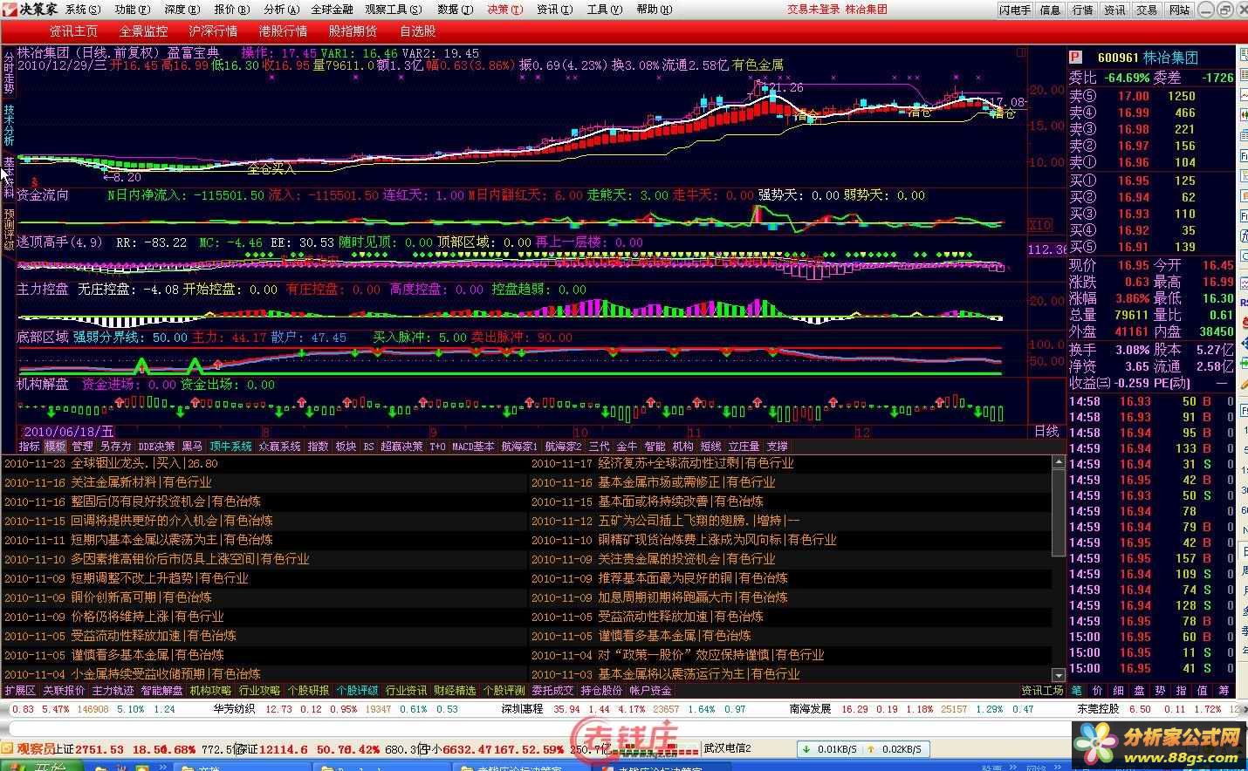This screenshot has width=1248, height=771.
Task: Switch to 港股行情 tab
Action: [x=284, y=31]
